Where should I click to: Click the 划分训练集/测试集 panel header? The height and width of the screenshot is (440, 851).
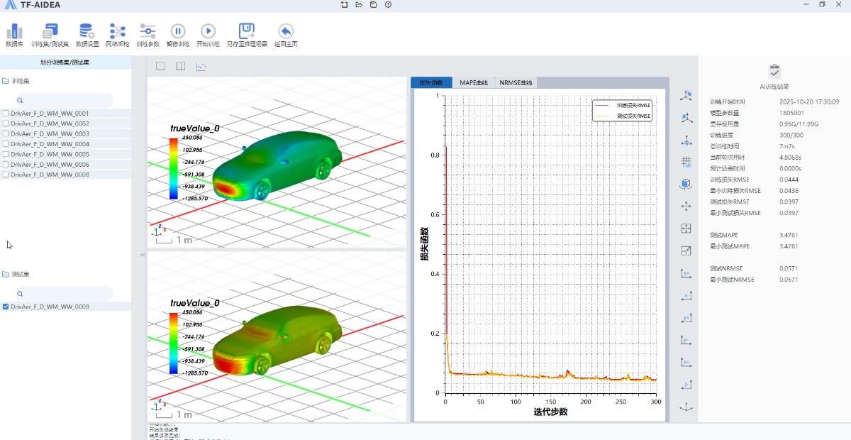point(65,62)
